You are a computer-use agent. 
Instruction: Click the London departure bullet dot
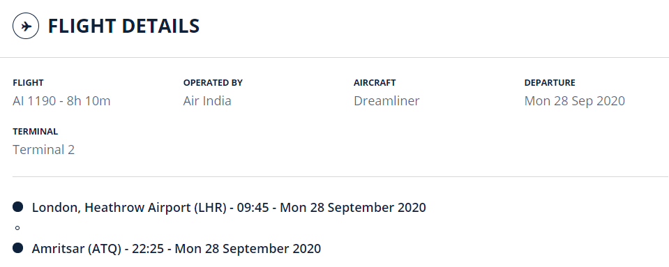coord(17,207)
